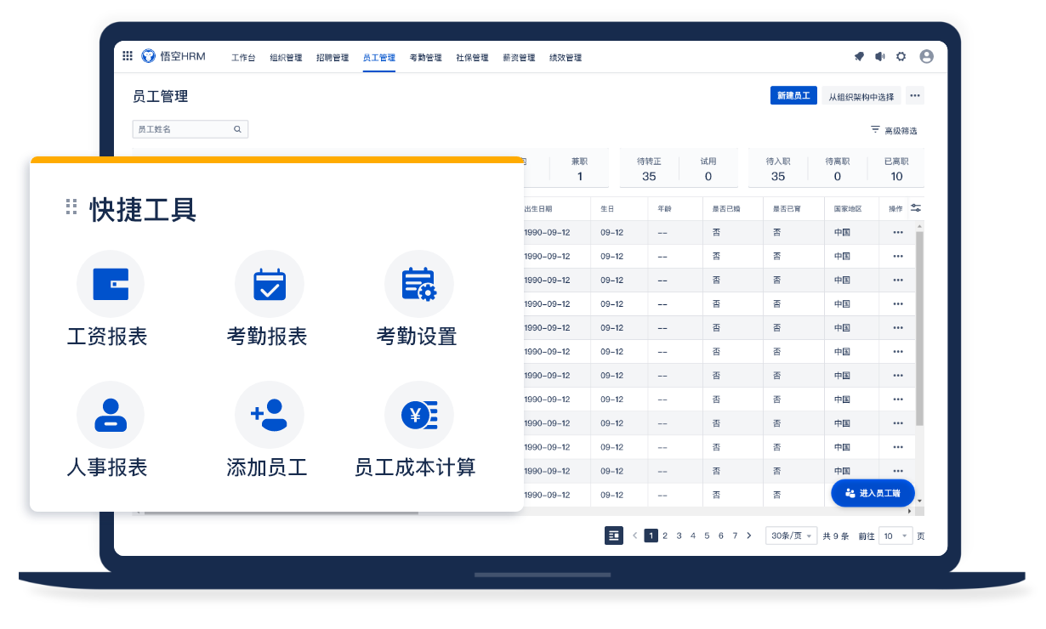The width and height of the screenshot is (1046, 629).
Task: Switch to the 考勤管理 tab
Action: click(425, 58)
